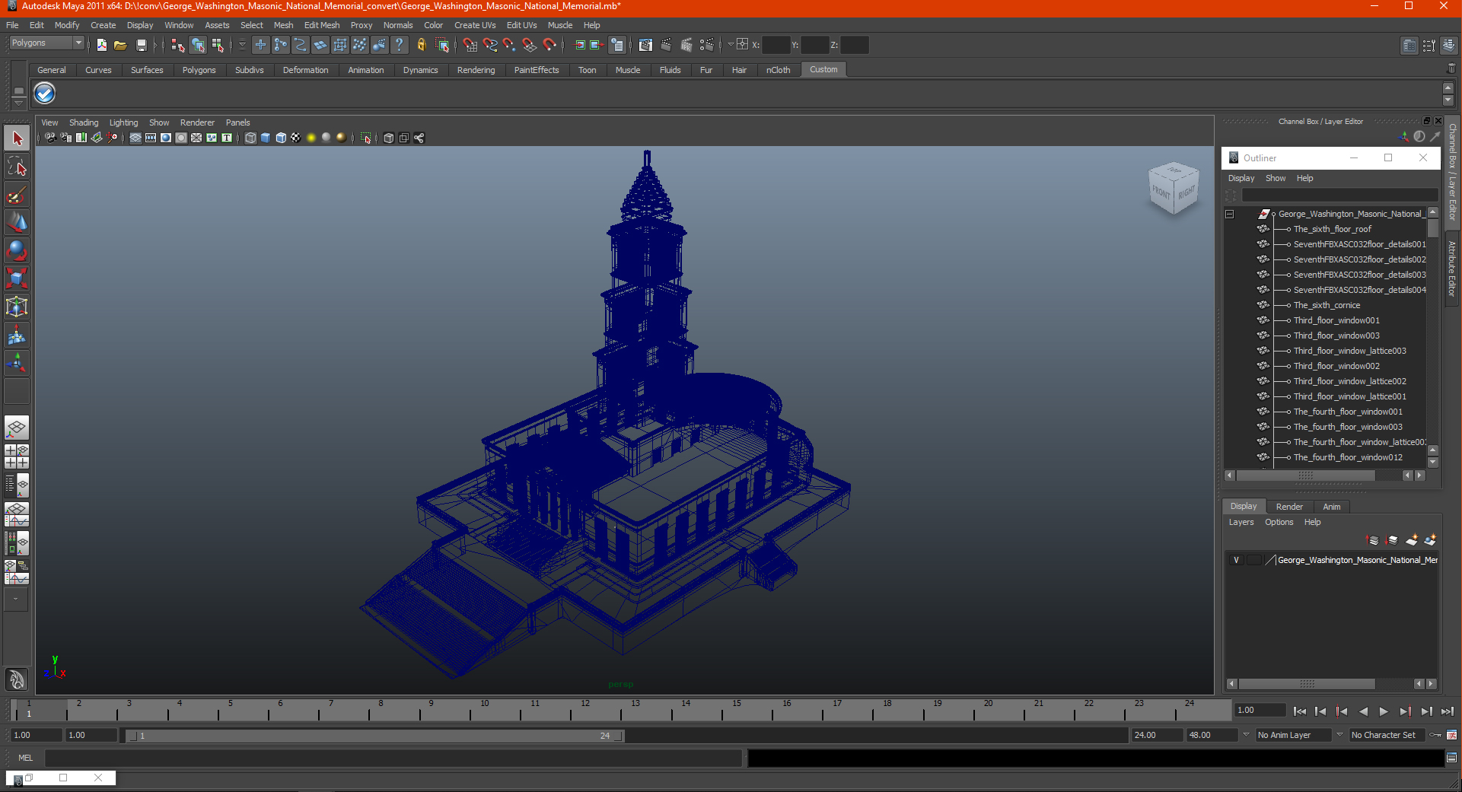
Task: Click create new layer icon in layer editor
Action: 1411,540
